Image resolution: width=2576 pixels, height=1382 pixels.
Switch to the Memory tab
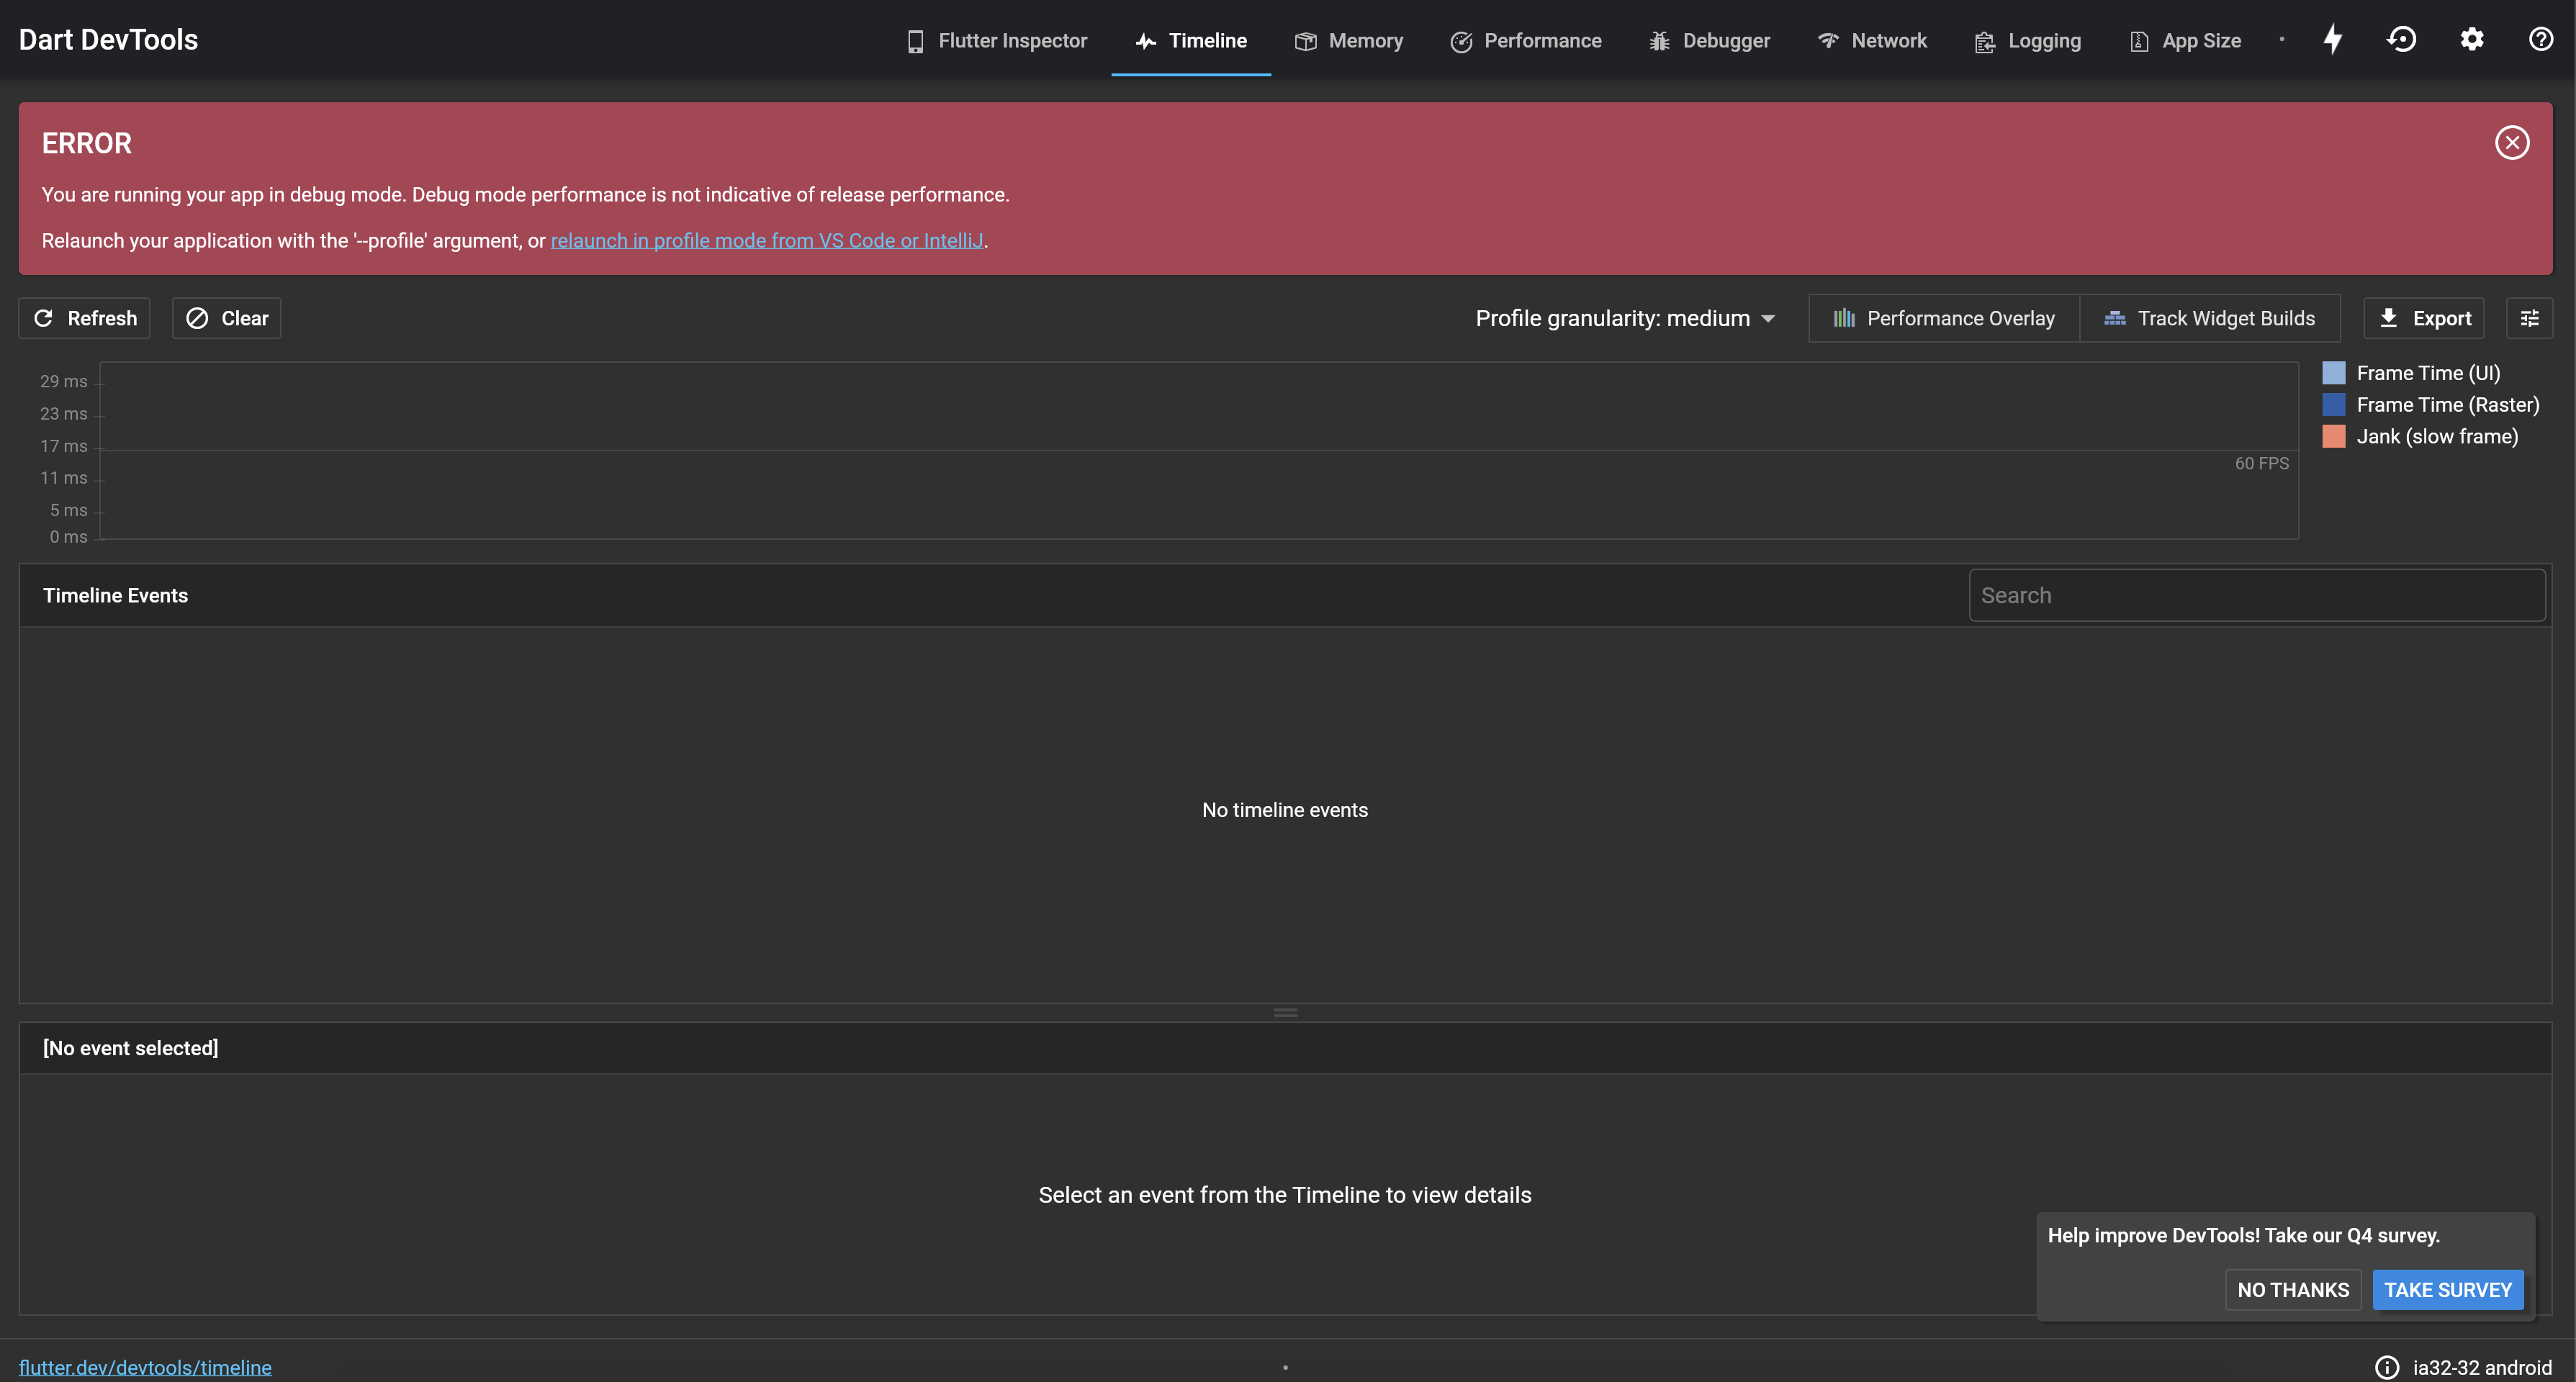1349,41
